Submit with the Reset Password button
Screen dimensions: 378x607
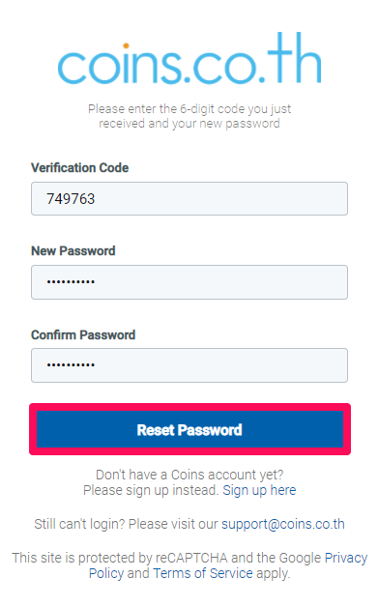189,429
